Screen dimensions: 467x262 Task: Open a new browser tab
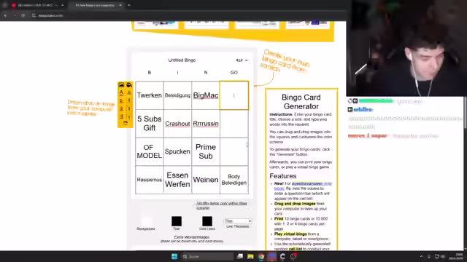[129, 5]
